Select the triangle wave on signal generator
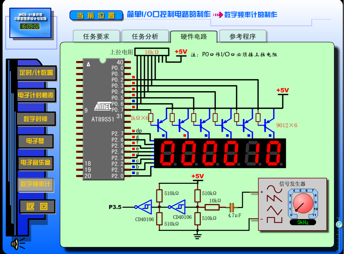 pos(274,210)
